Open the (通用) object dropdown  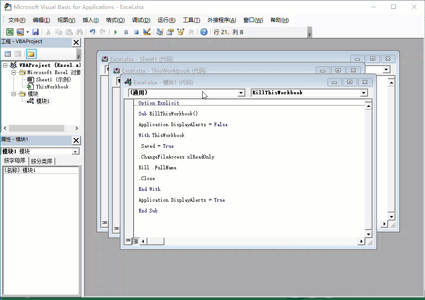(x=241, y=93)
